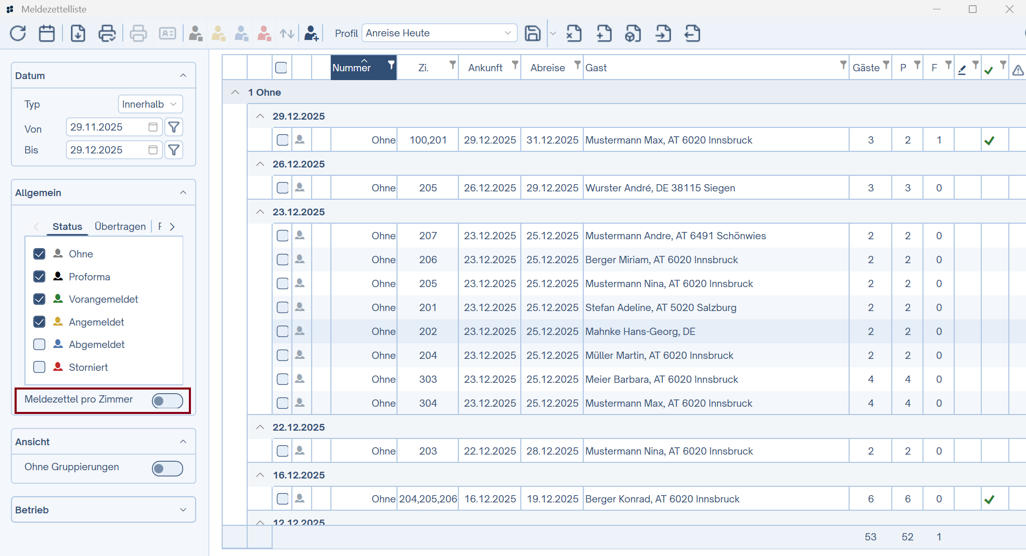Open the calendar icon in toolbar
Viewport: 1026px width, 556px height.
click(x=47, y=34)
